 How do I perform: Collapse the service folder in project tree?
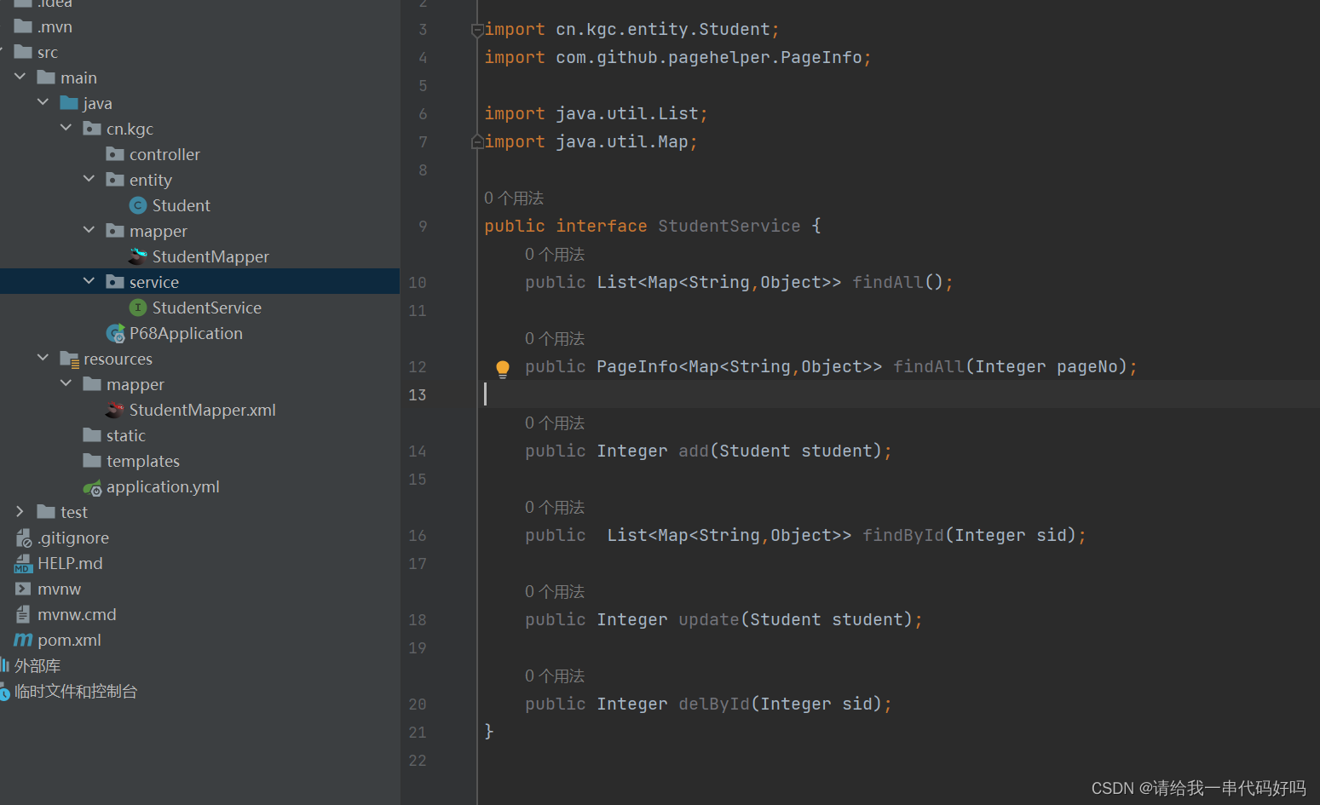89,281
